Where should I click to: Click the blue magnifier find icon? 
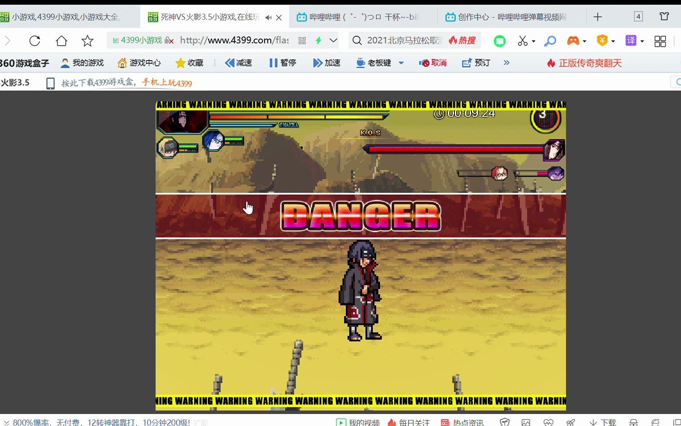[x=550, y=41]
